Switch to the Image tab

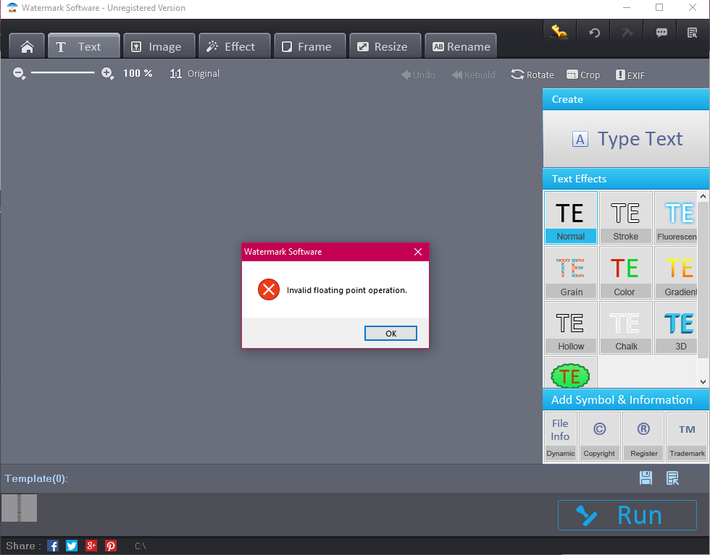click(159, 46)
